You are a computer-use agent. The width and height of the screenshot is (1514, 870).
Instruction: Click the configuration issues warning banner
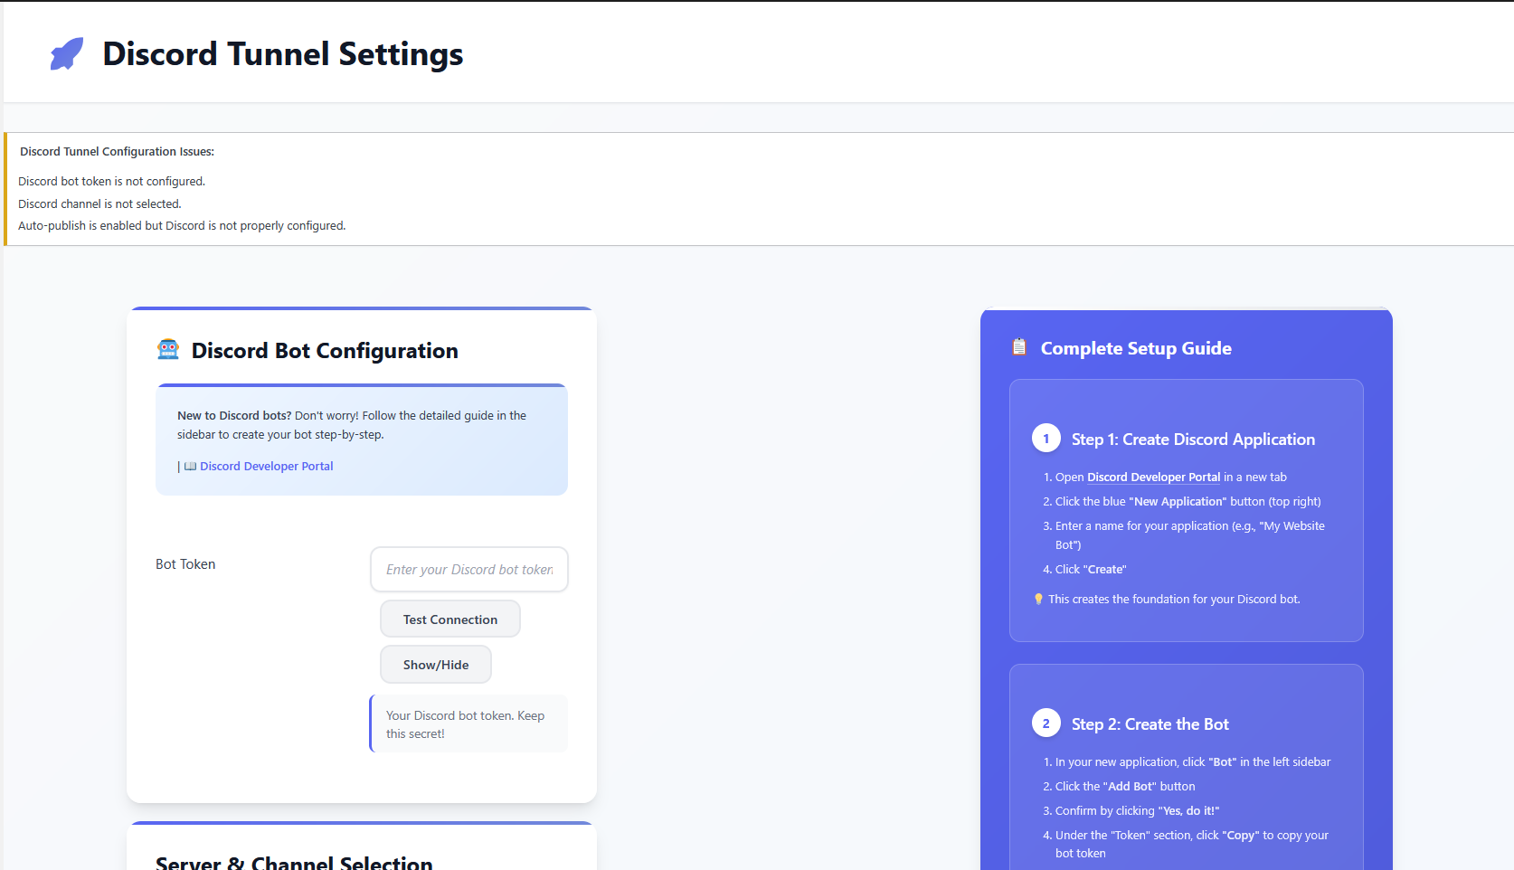pyautogui.click(x=362, y=188)
